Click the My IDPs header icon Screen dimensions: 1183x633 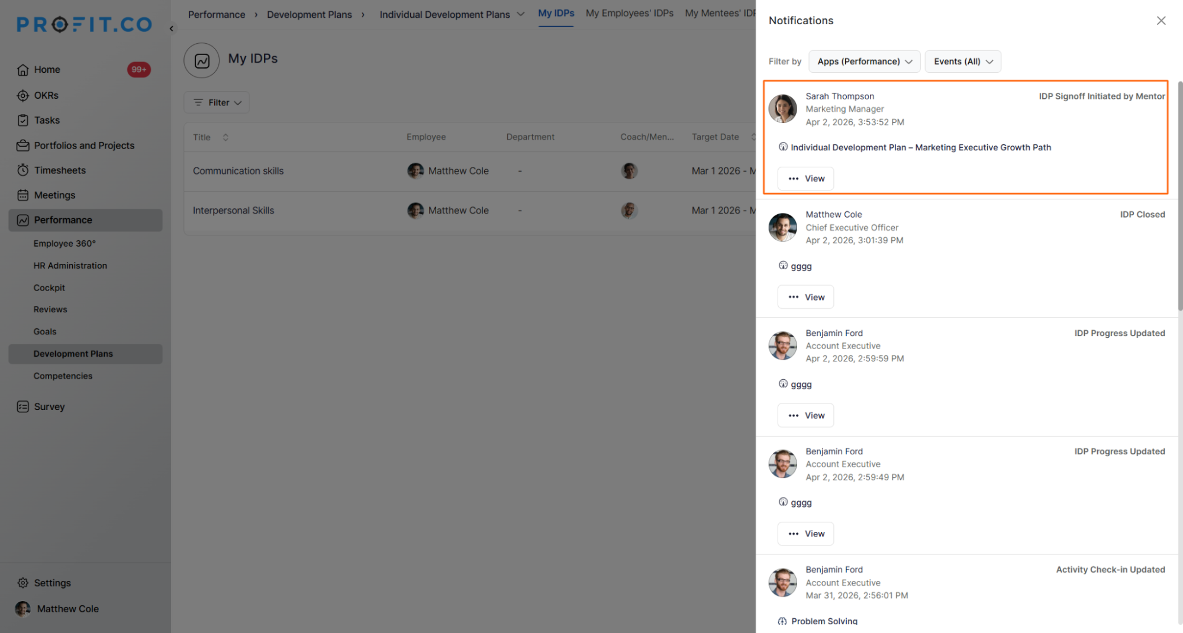202,60
